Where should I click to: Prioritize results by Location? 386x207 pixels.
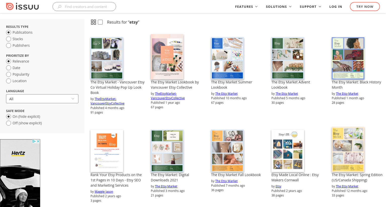click(9, 81)
